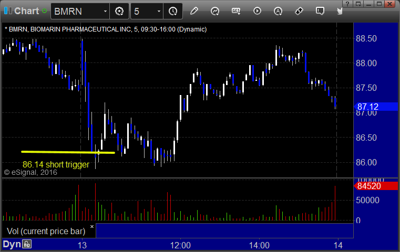Click the Dyn label
Viewport: 400px width, 252px height.
12,244
